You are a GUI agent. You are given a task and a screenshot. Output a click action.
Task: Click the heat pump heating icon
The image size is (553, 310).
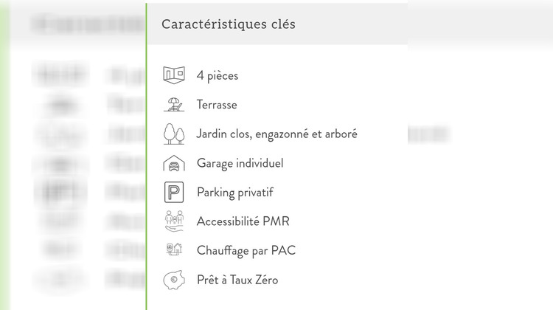tap(174, 250)
